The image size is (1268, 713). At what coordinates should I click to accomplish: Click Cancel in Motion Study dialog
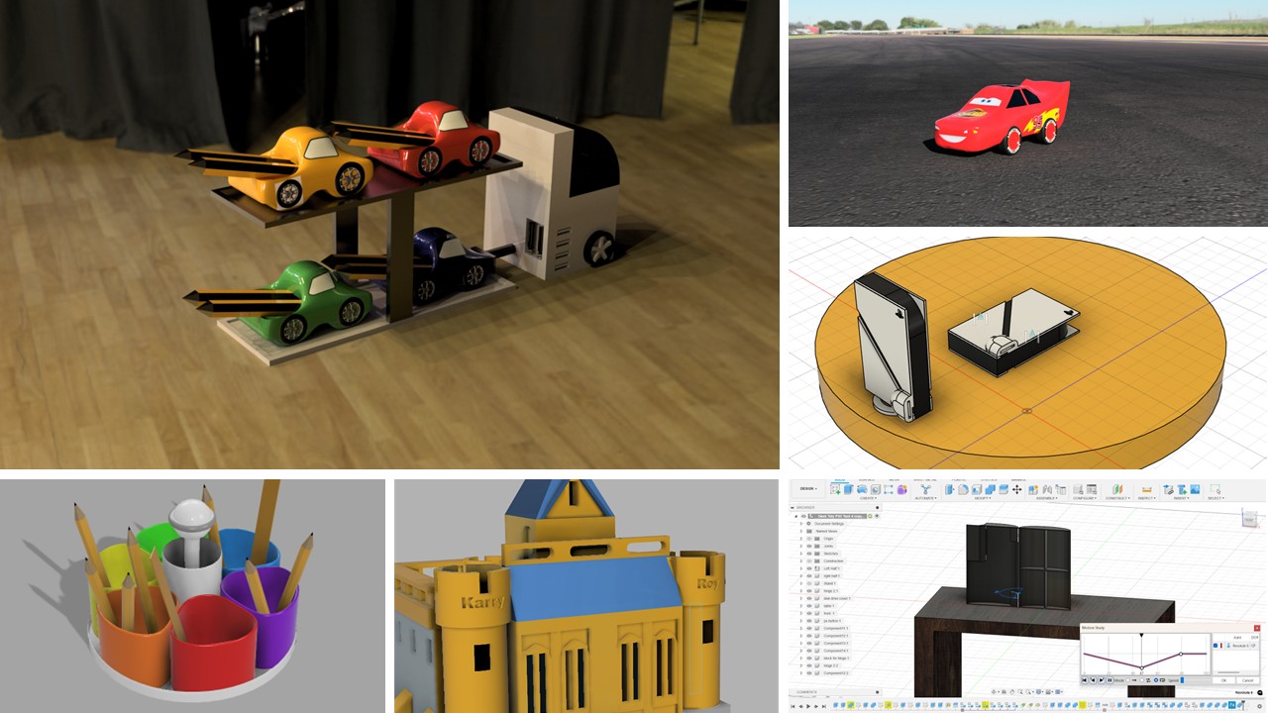[1247, 680]
